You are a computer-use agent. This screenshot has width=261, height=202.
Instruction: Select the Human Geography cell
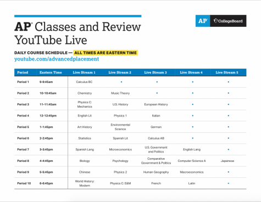(156, 172)
